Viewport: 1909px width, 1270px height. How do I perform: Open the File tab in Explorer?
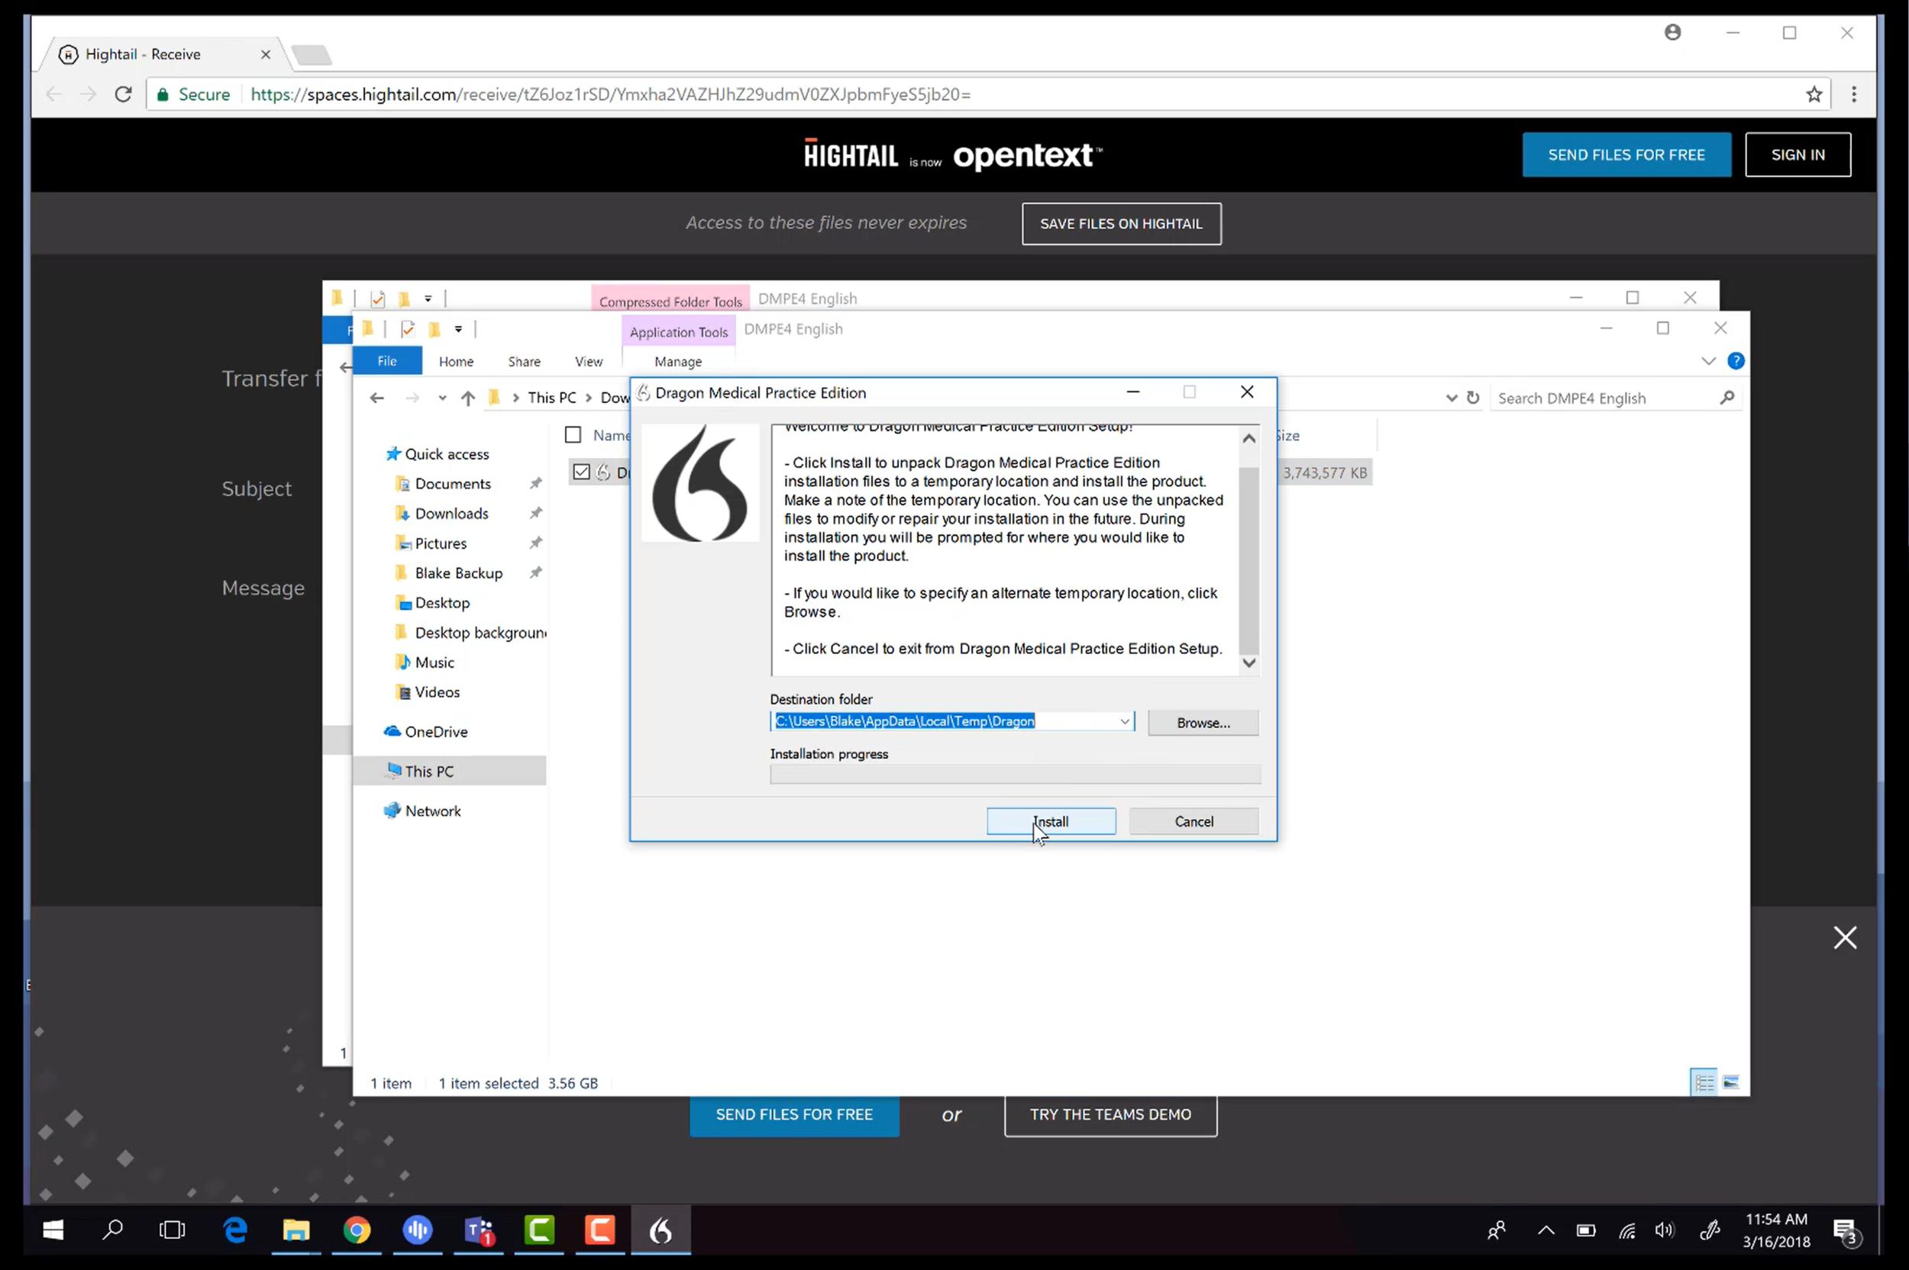[x=387, y=361]
